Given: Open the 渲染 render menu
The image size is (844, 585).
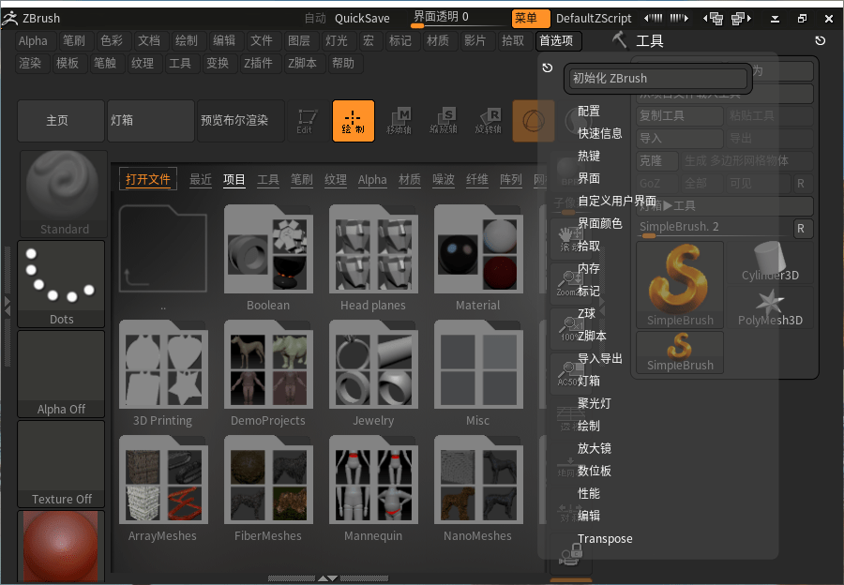Looking at the screenshot, I should 30,64.
